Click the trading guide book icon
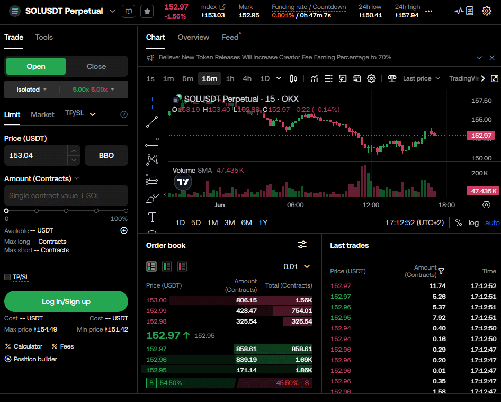This screenshot has height=402, width=501. coord(129,12)
